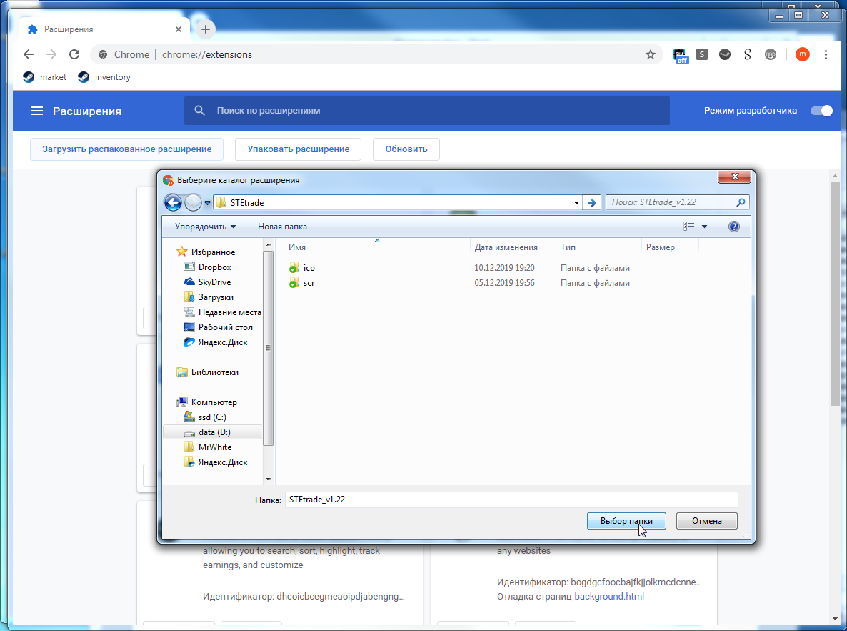Expand the address path dropdown
847x631 pixels.
[576, 203]
